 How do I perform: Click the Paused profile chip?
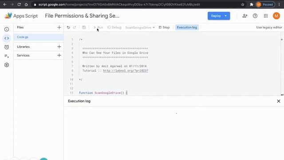(265, 4)
